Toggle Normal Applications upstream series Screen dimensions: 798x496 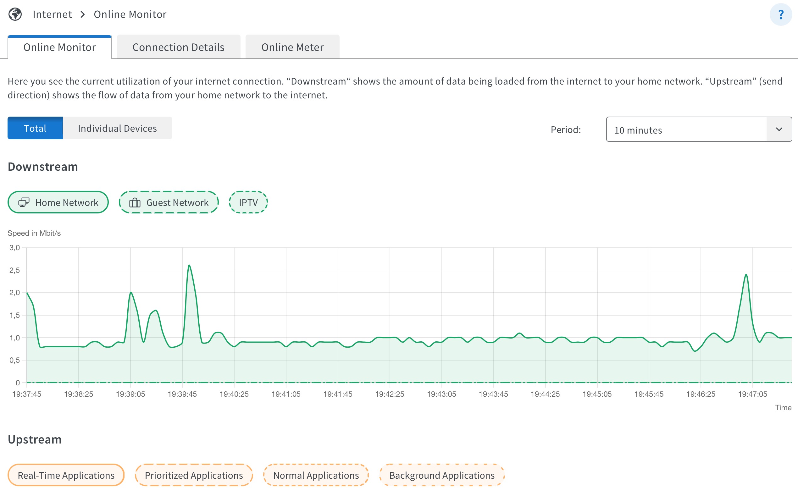coord(316,475)
